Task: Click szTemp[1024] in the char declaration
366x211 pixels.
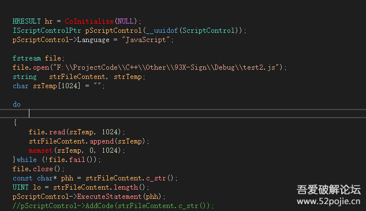Action: pos(57,86)
